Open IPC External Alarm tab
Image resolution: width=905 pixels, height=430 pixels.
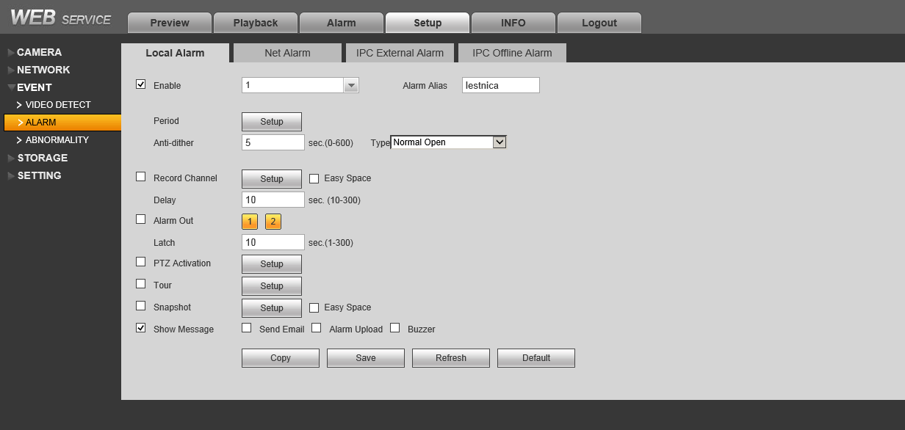pyautogui.click(x=400, y=53)
